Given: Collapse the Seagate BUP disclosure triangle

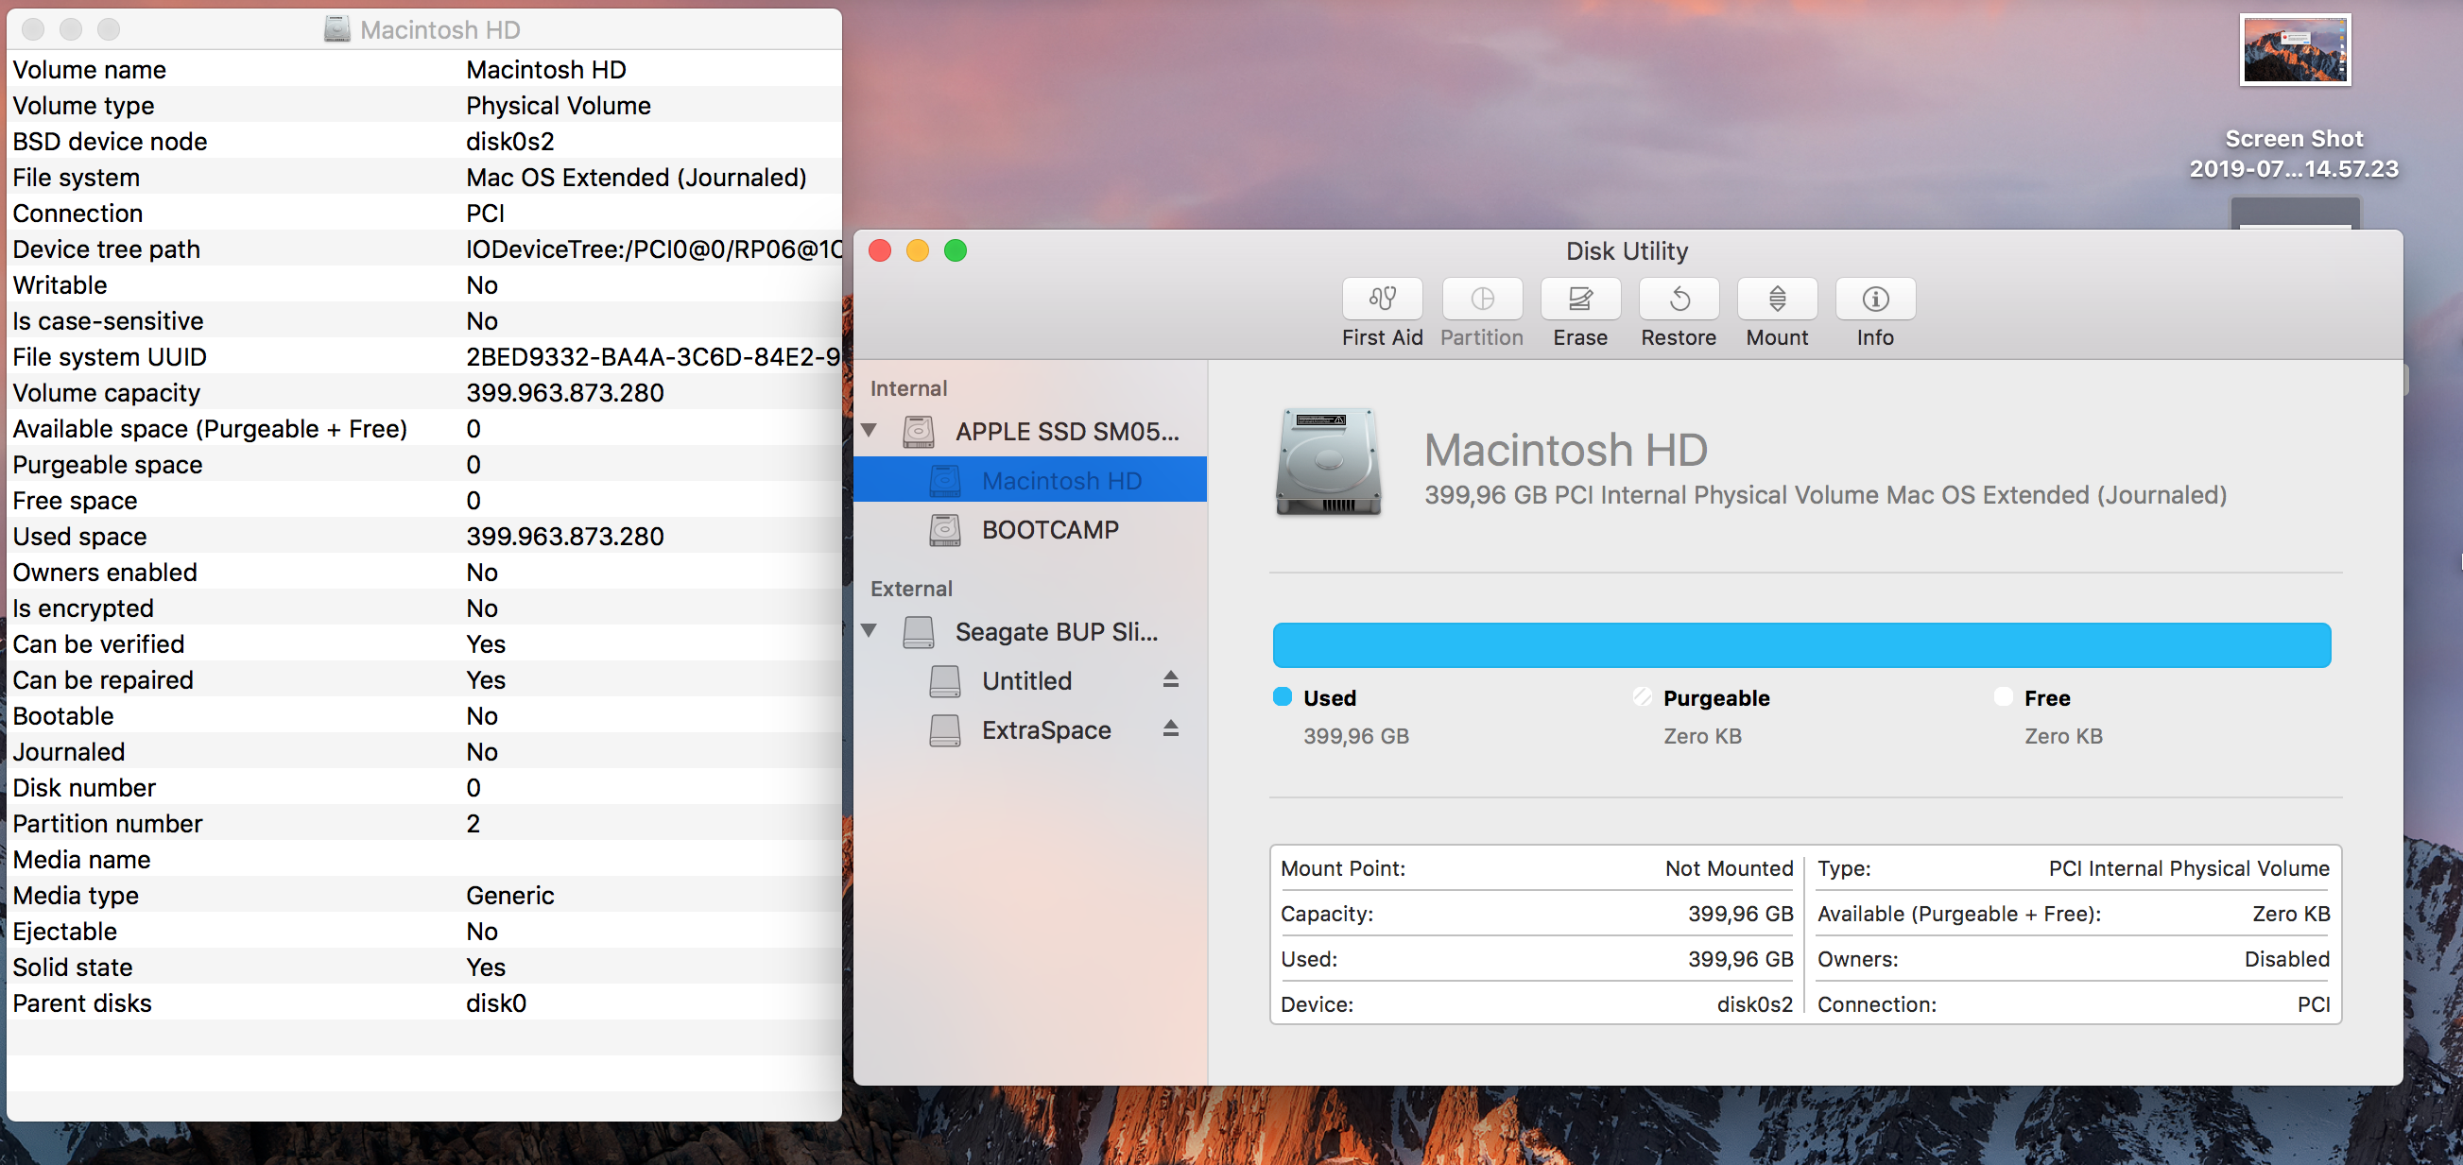Looking at the screenshot, I should click(870, 631).
